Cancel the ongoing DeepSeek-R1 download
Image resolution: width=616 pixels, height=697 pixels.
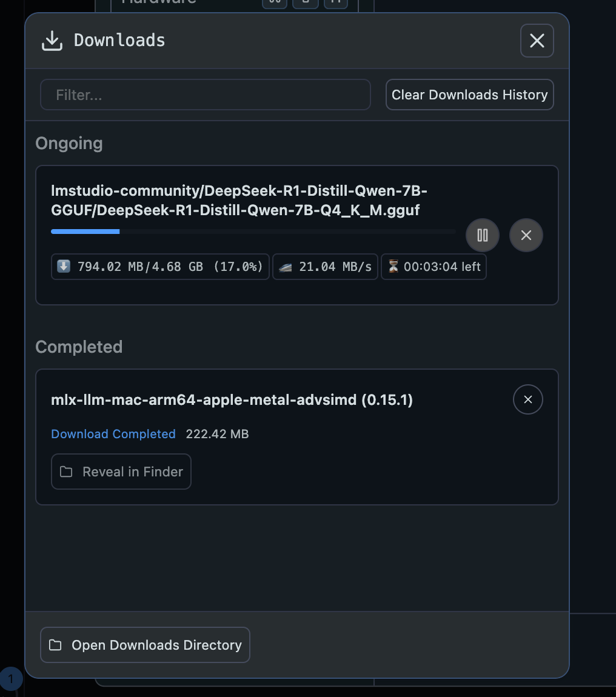point(526,235)
